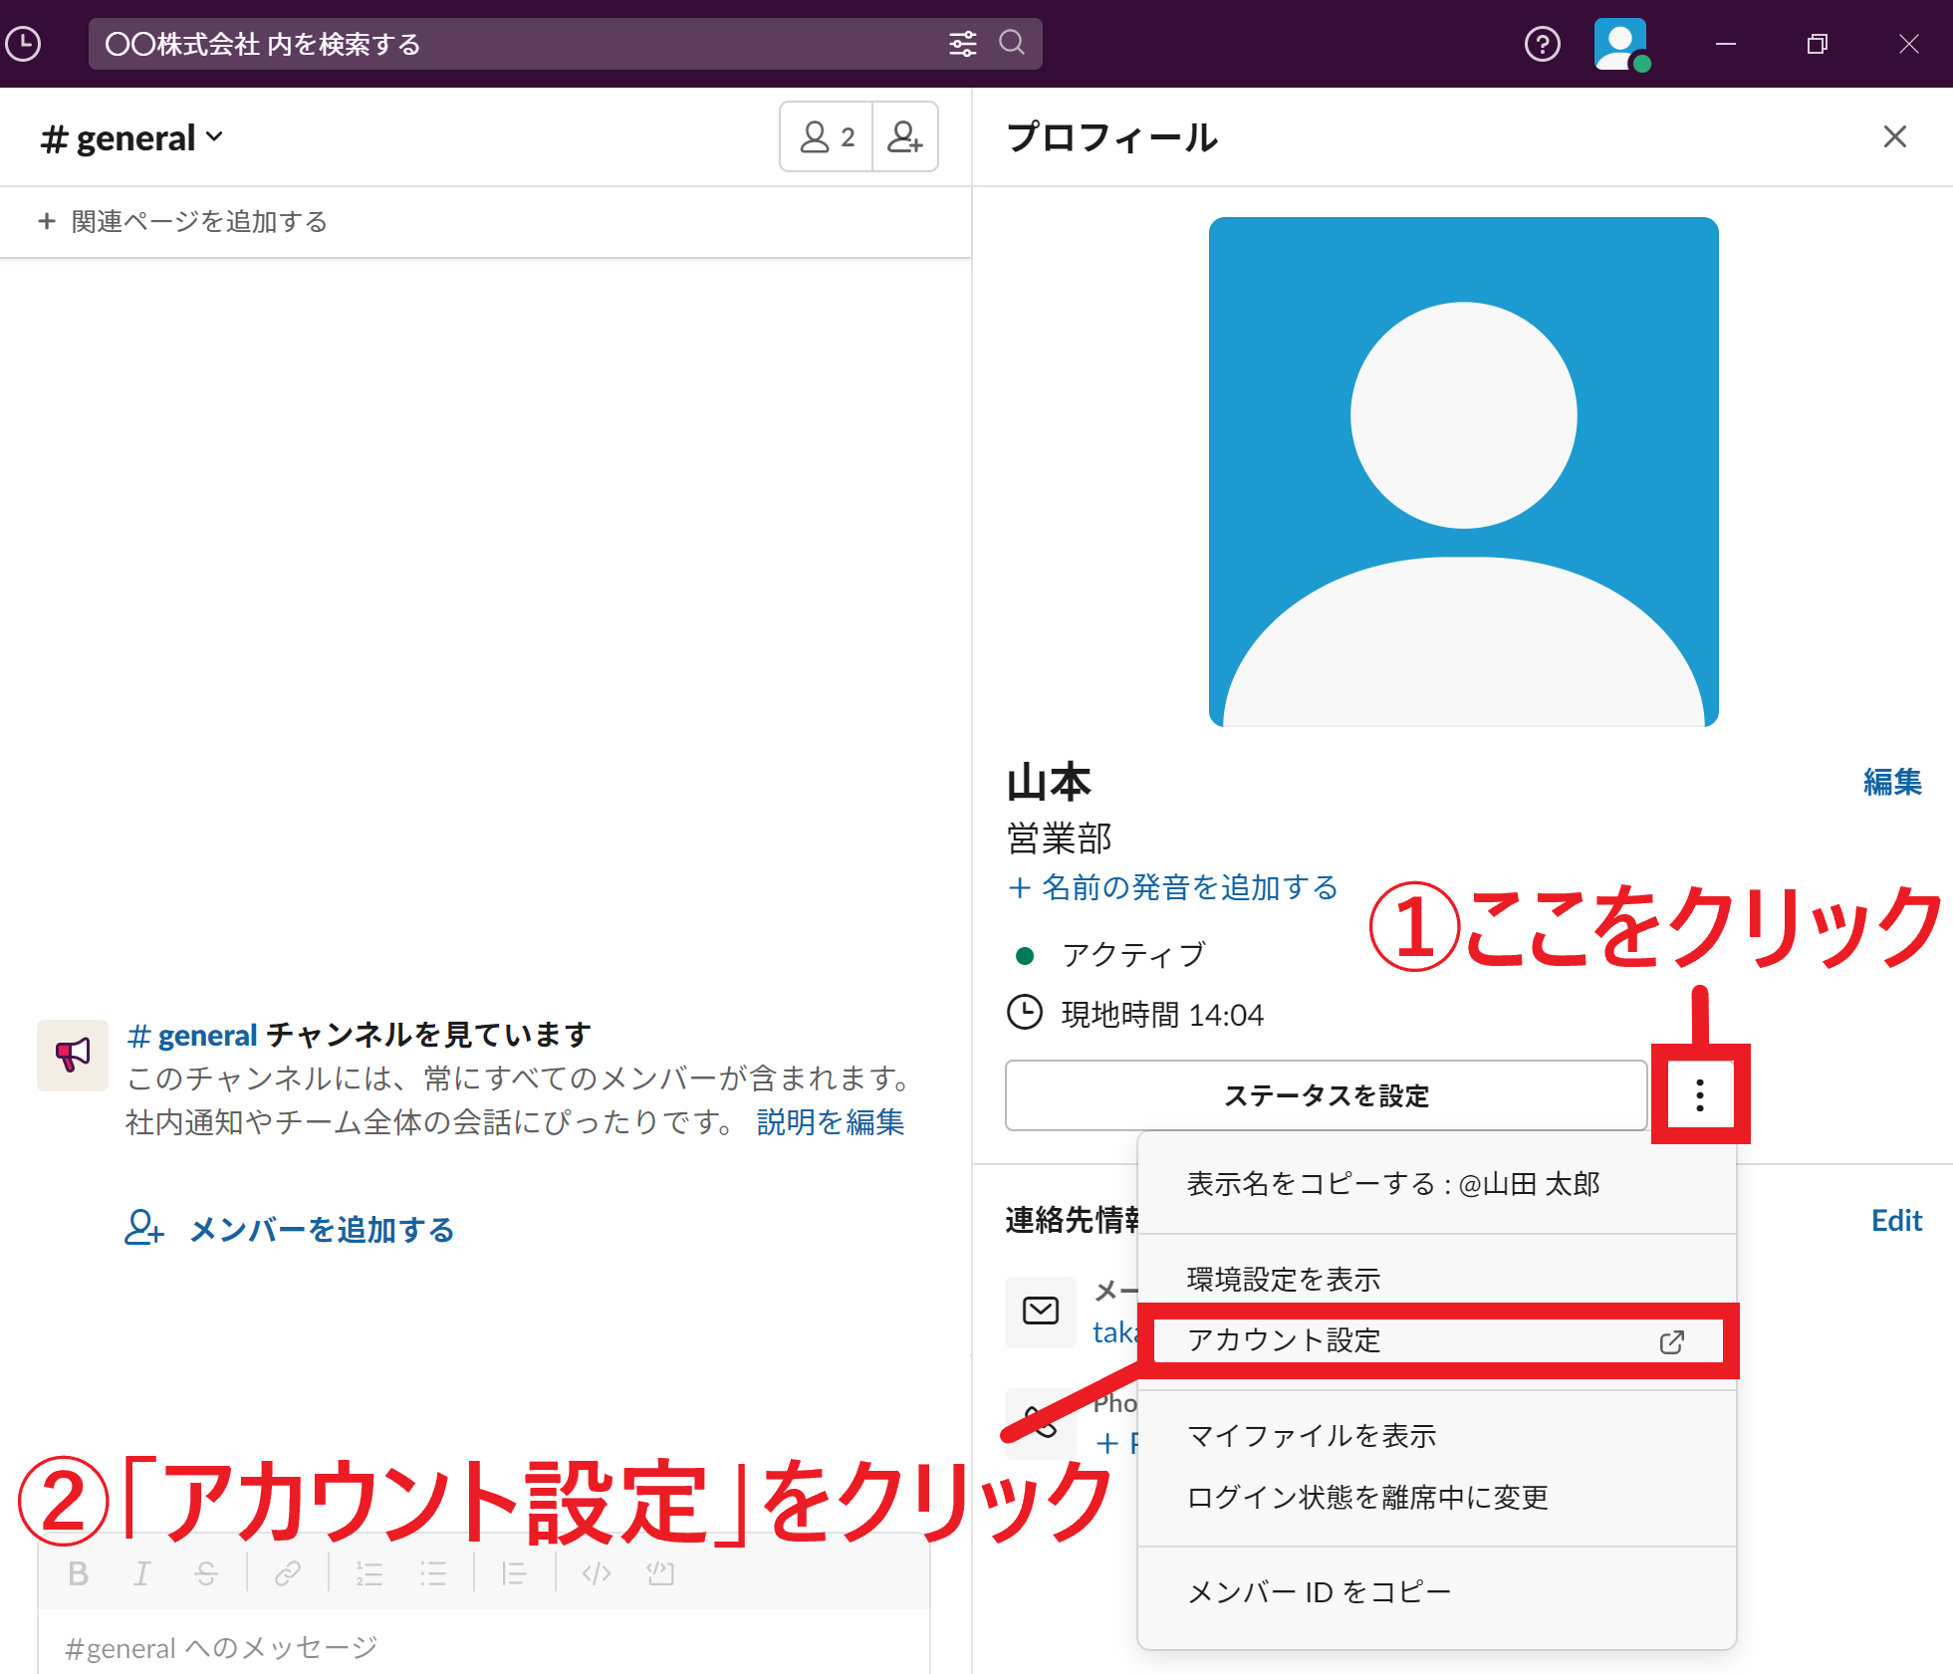Open the help question mark icon
This screenshot has height=1674, width=1953.
(1542, 44)
